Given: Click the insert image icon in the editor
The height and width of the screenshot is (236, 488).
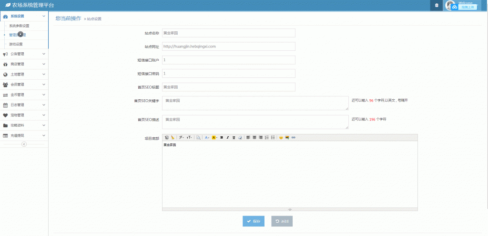Looking at the screenshot, I should [287, 138].
